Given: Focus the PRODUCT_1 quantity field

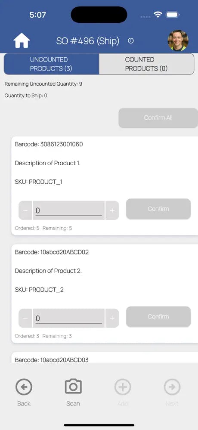Looking at the screenshot, I should [68, 210].
